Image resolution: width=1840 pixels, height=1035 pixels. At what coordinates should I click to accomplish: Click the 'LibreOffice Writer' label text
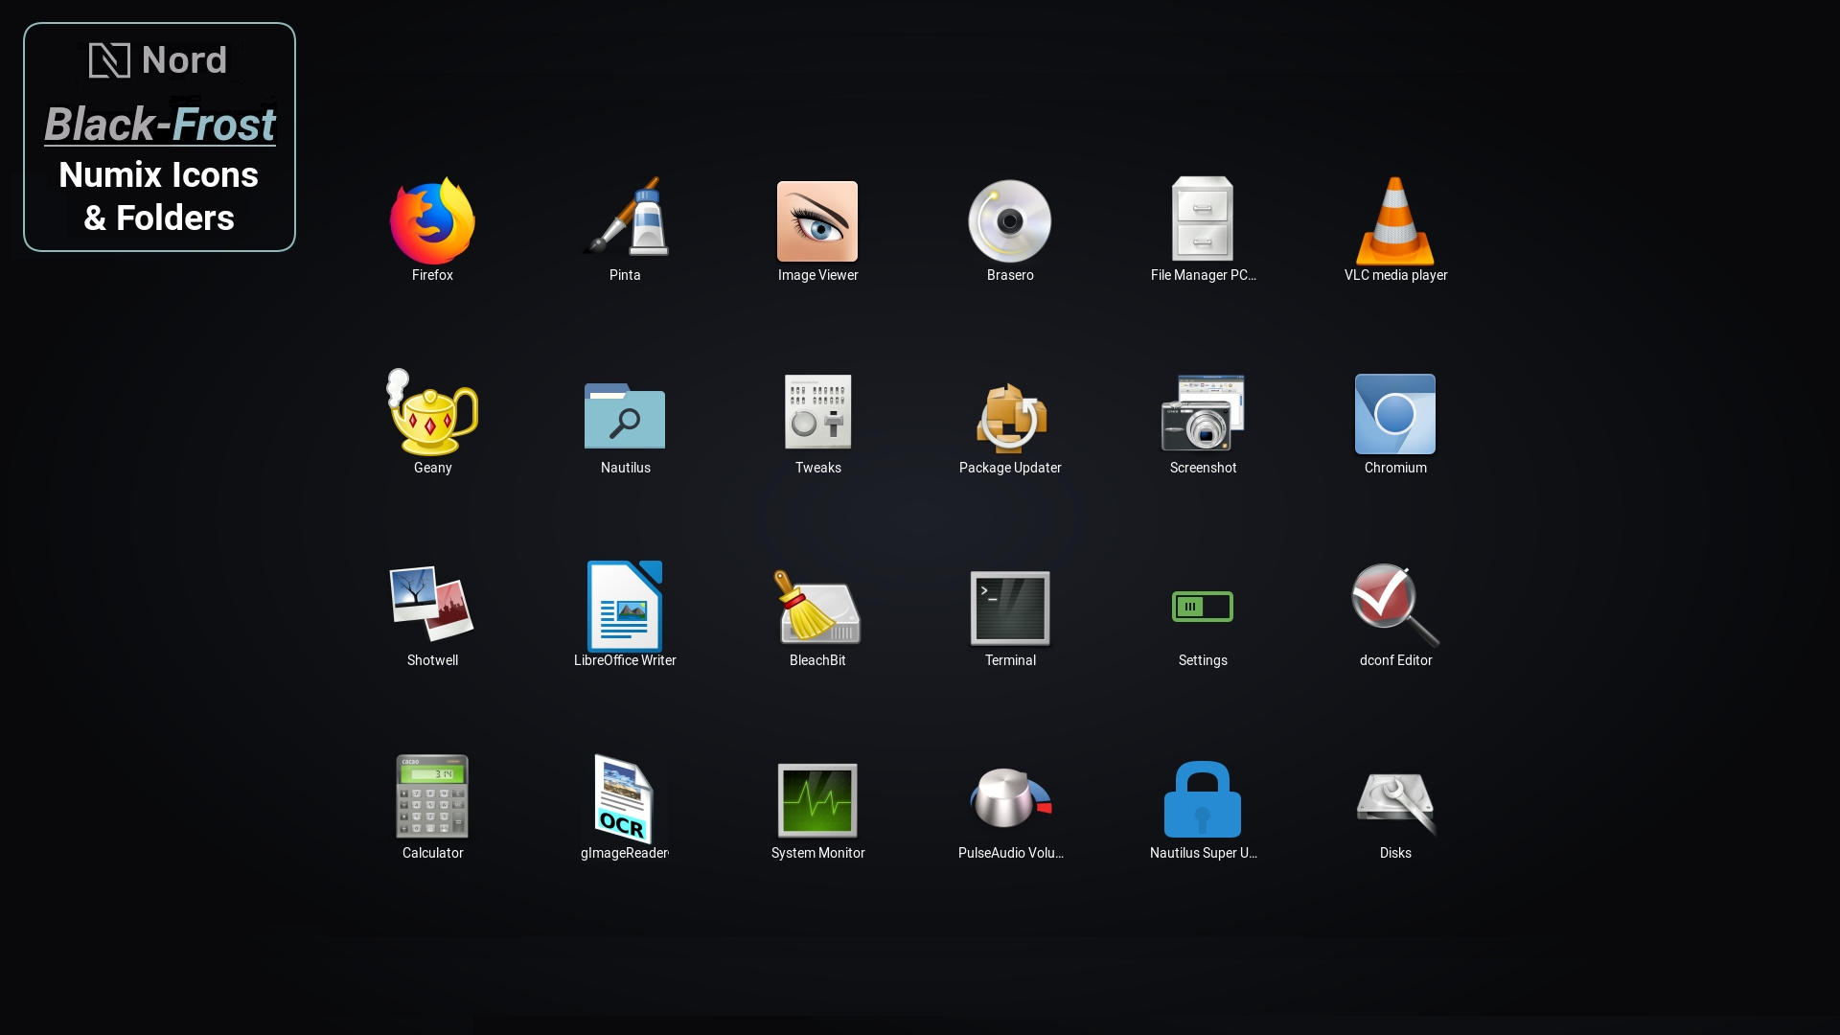625,660
